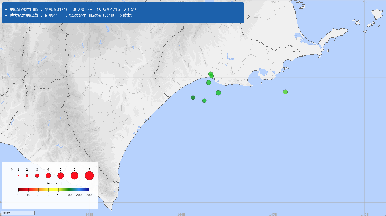Click the easternmost light green earthquake marker
The image size is (386, 216).
tap(285, 92)
